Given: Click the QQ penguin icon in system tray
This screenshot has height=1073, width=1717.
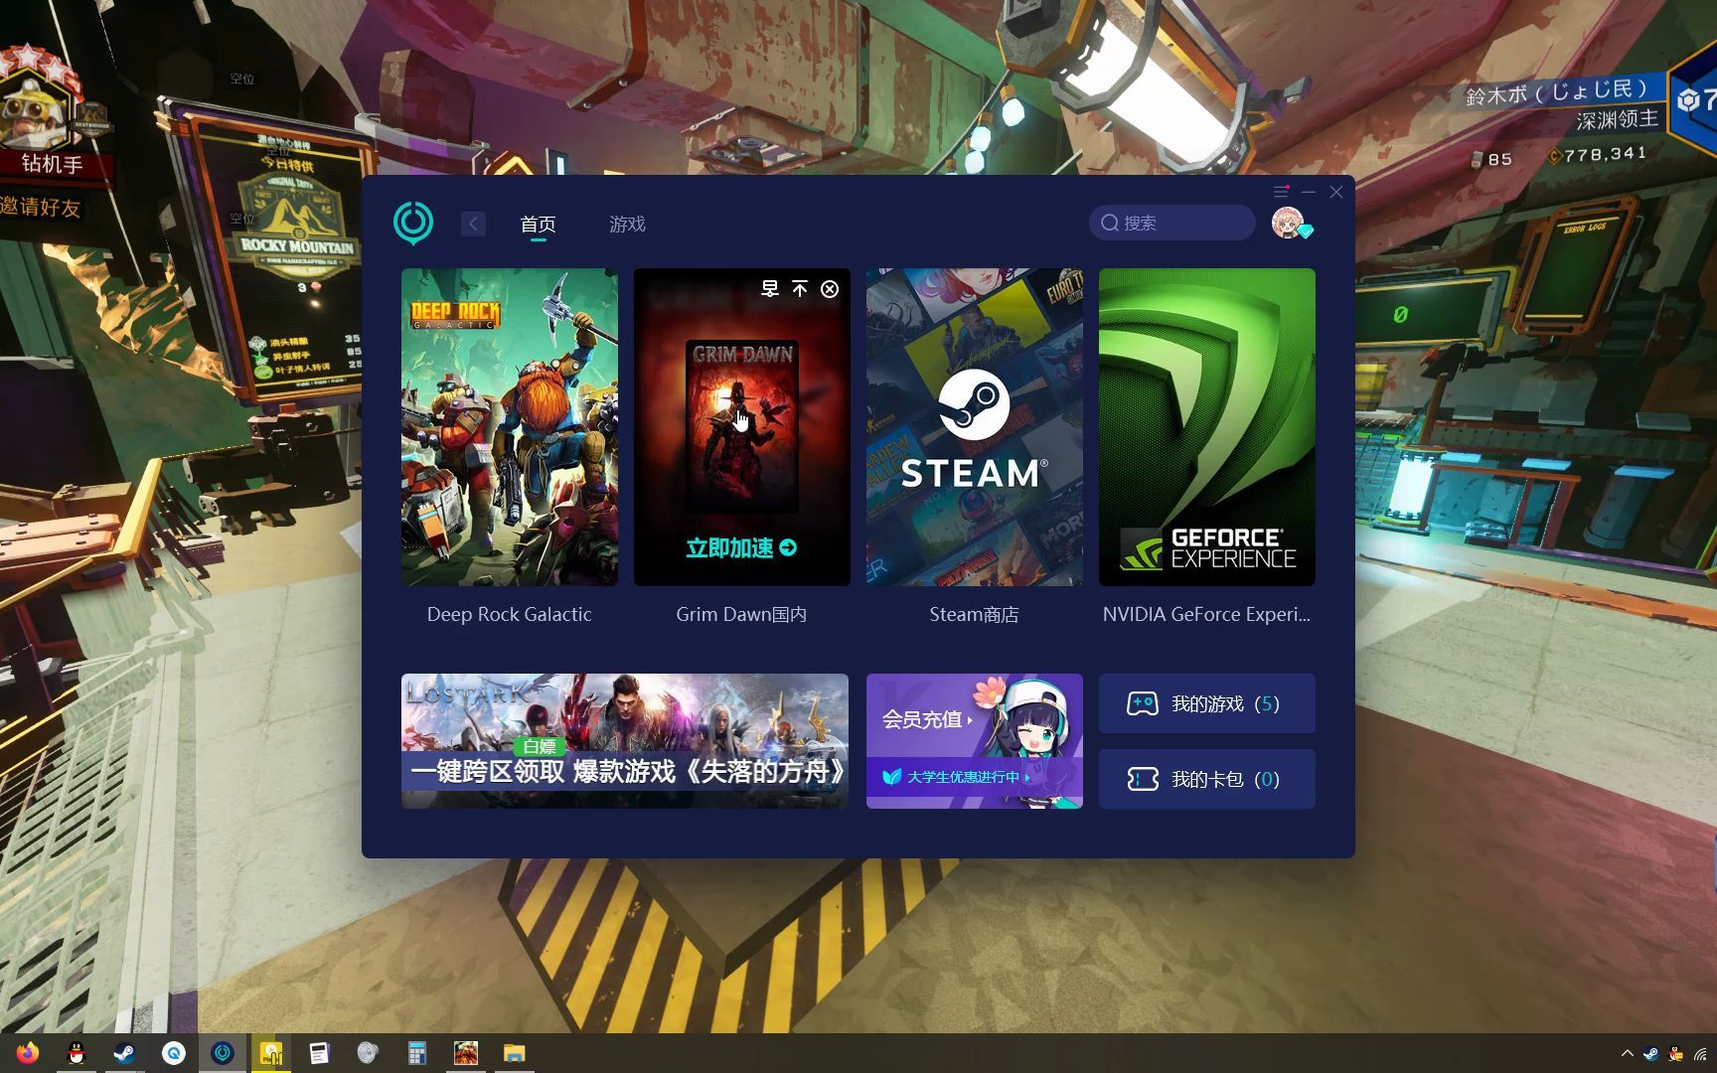Looking at the screenshot, I should pyautogui.click(x=1675, y=1053).
